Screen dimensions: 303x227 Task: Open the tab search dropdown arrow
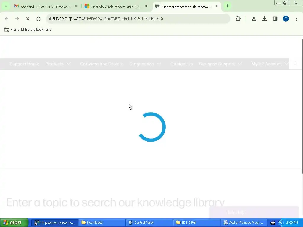coord(6,6)
